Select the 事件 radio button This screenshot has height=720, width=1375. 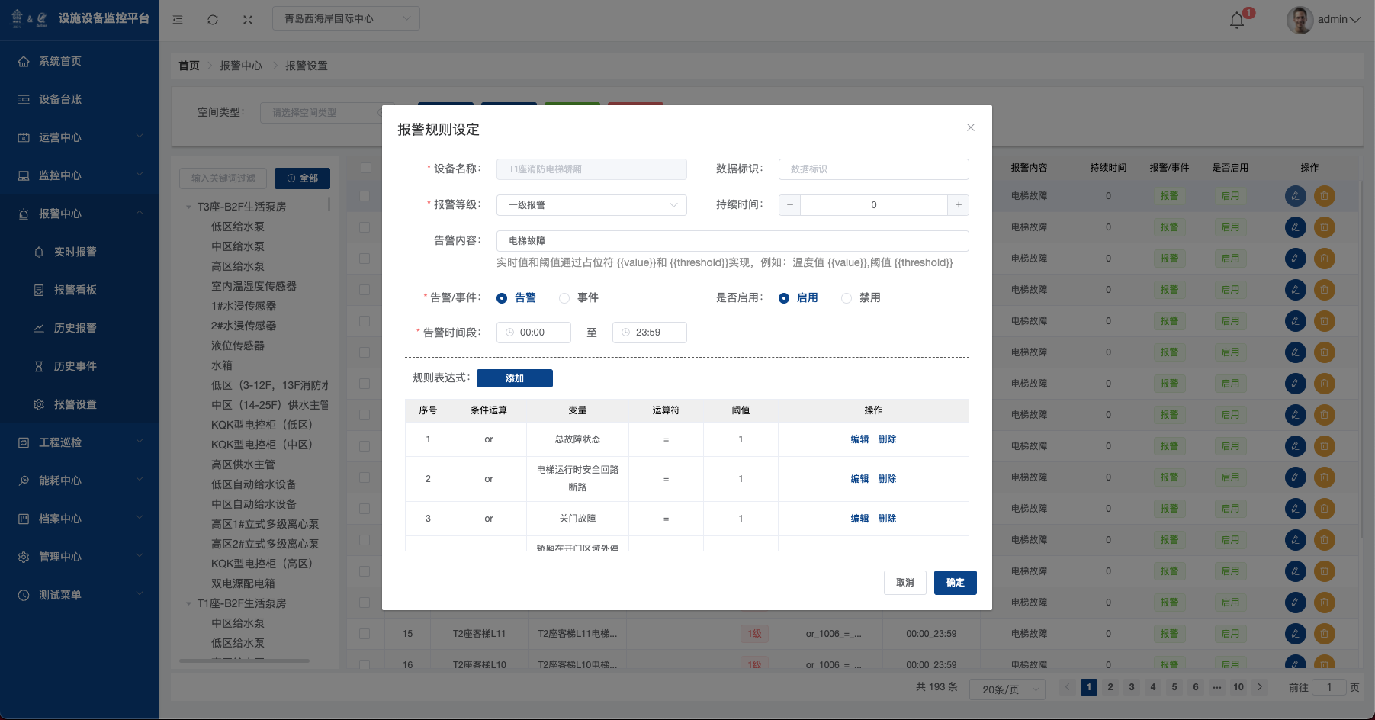click(564, 298)
